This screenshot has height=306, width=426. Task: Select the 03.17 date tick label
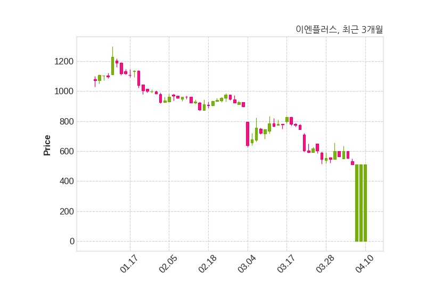[286, 263]
